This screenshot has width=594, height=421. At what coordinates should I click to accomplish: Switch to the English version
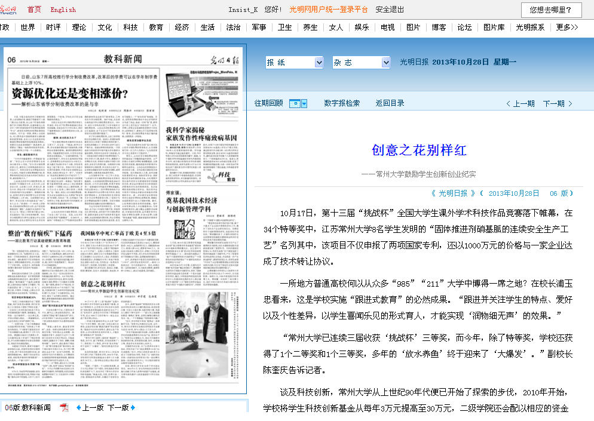tap(63, 10)
